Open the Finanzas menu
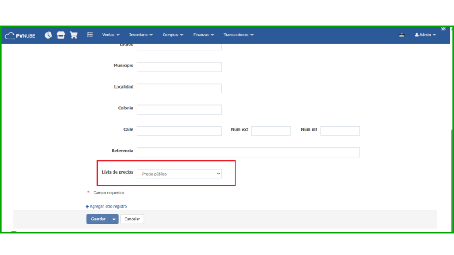454x255 pixels. (x=204, y=35)
